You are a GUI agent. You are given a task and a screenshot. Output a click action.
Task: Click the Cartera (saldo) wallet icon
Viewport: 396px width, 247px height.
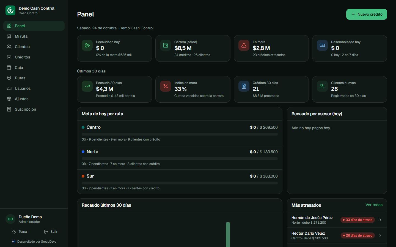[x=166, y=45]
